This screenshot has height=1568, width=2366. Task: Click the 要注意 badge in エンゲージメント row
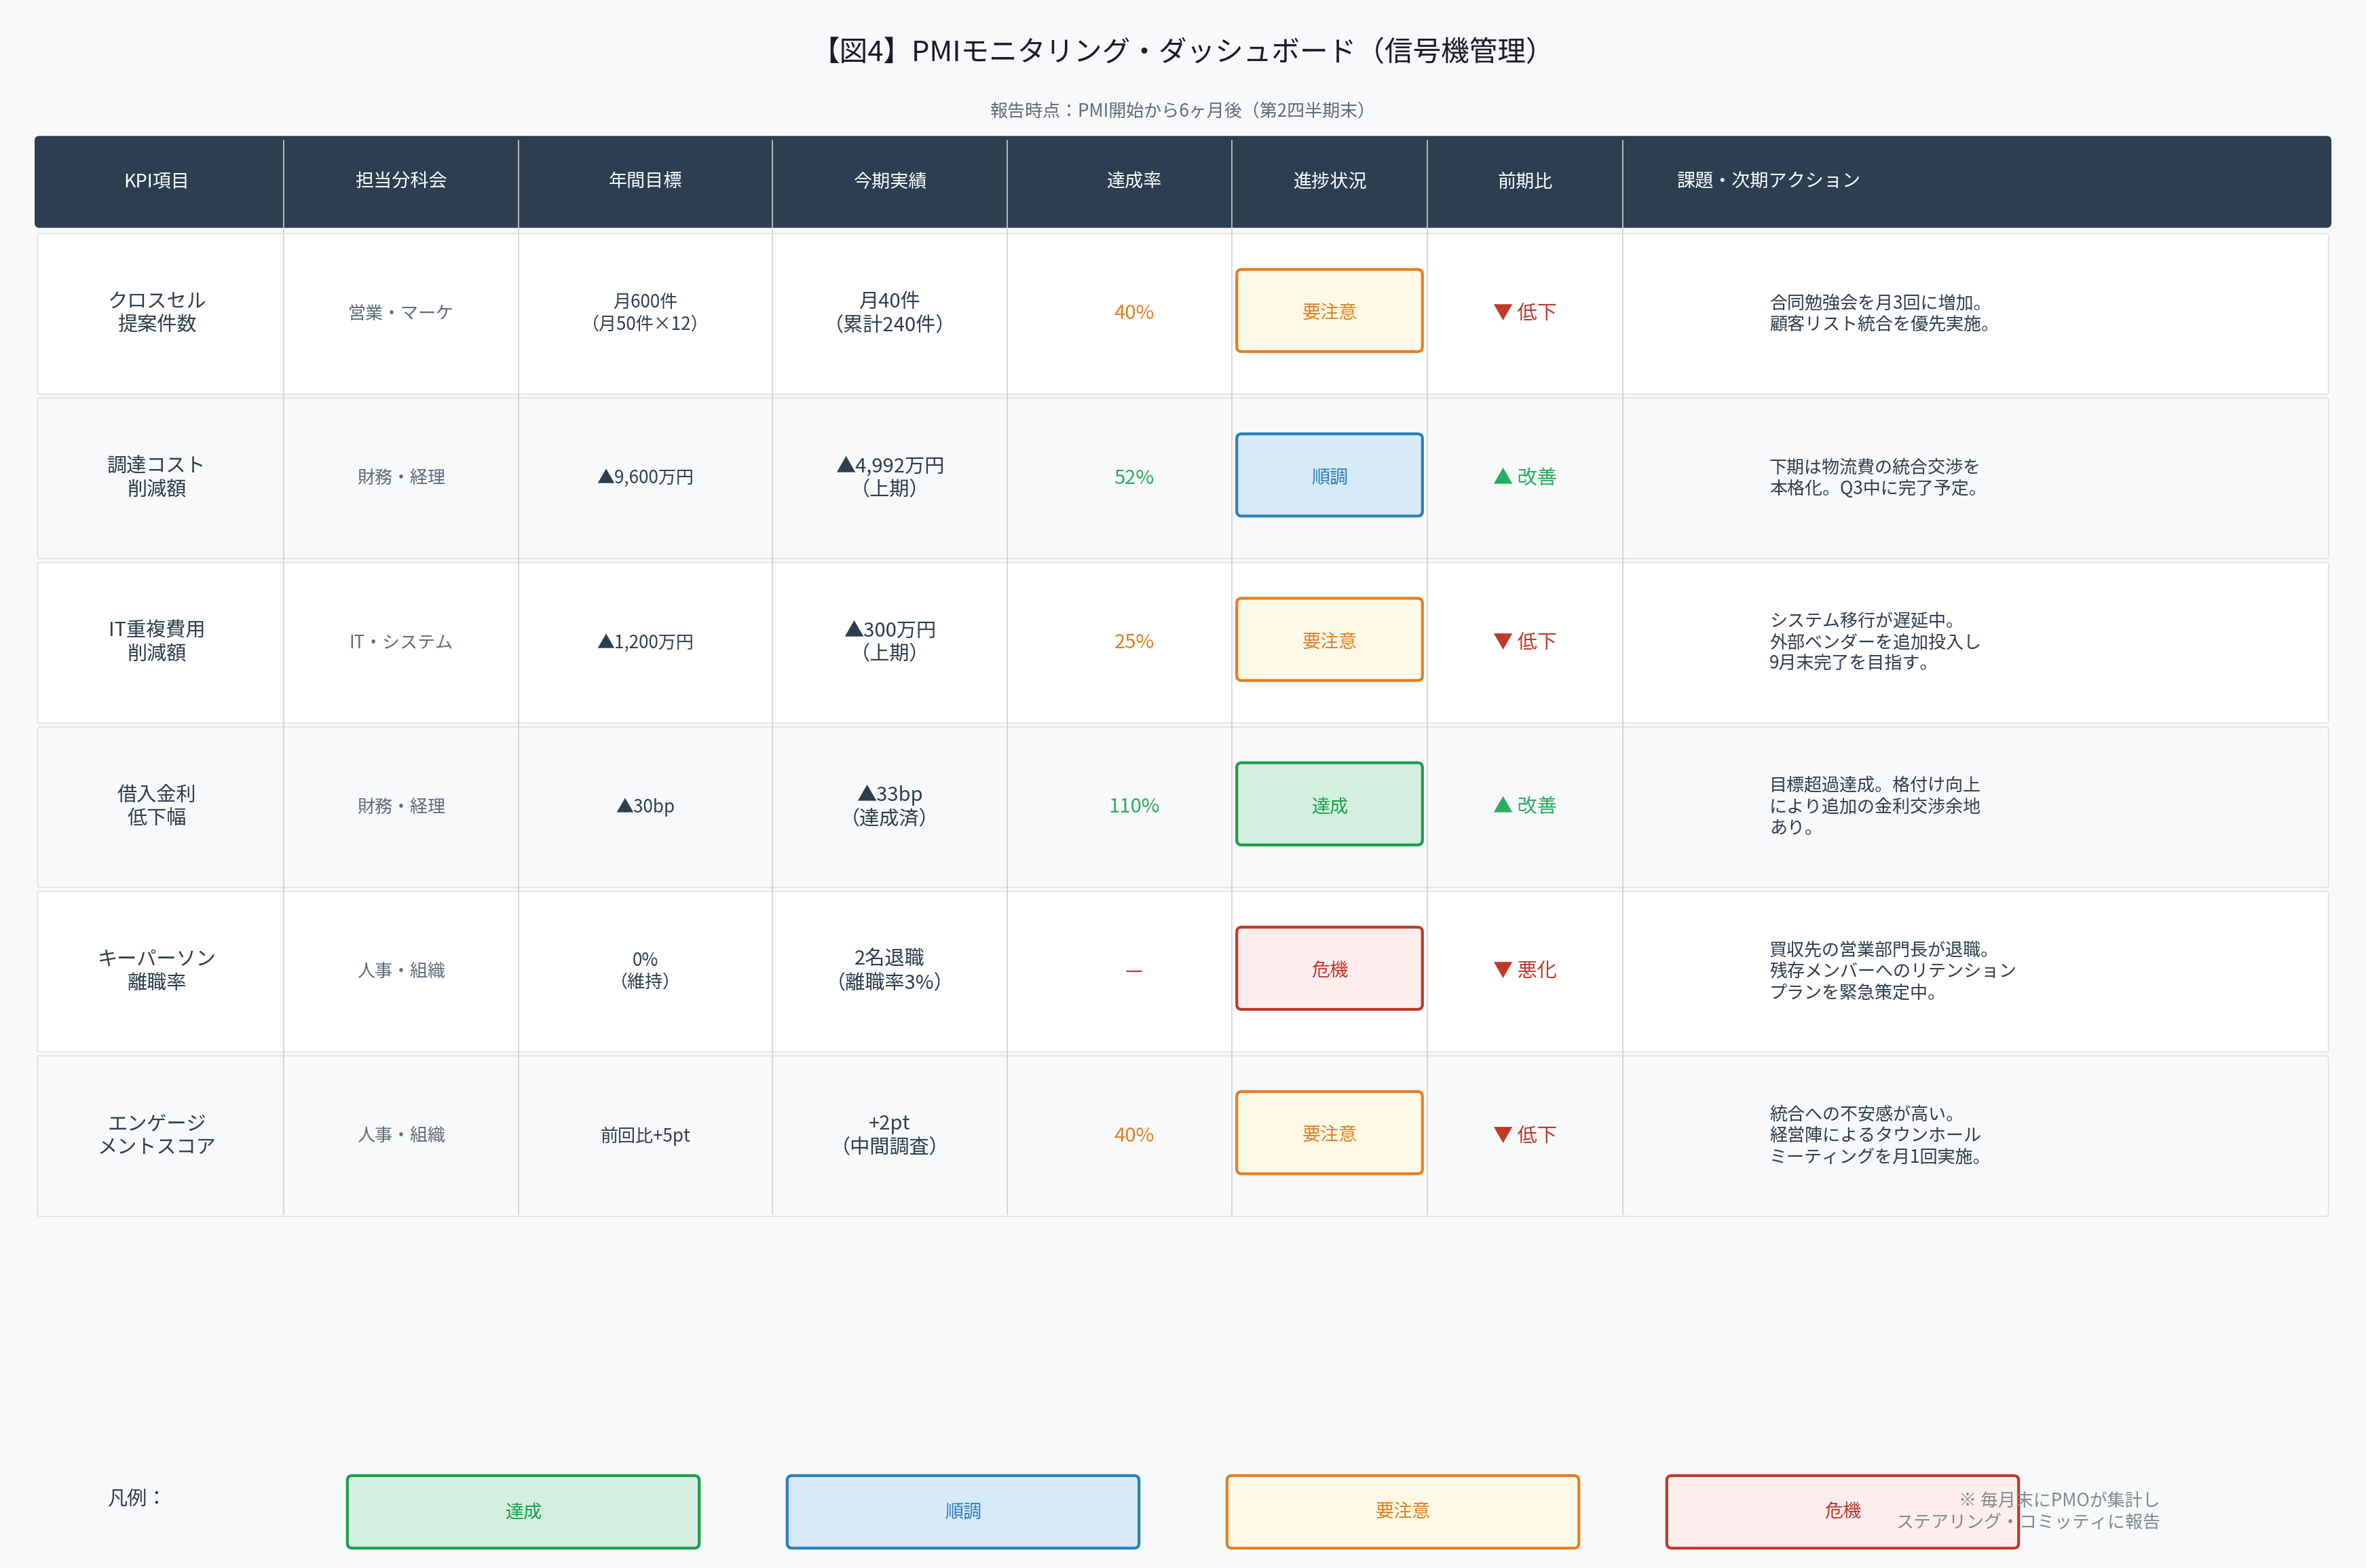1330,1133
